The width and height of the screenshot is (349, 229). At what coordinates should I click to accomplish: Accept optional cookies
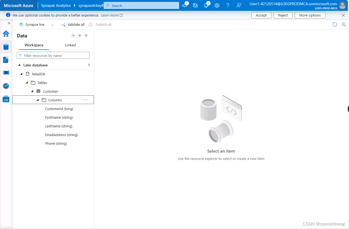click(x=261, y=15)
